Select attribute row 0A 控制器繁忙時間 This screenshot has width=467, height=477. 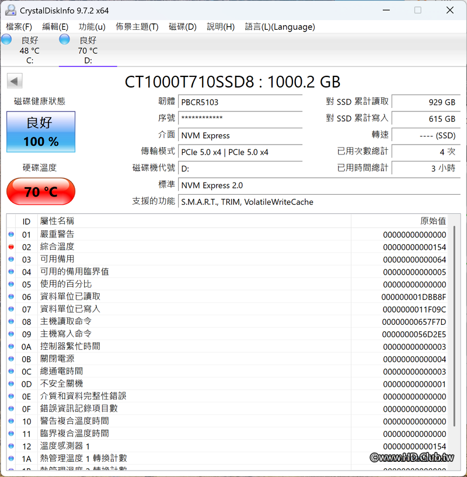point(227,346)
